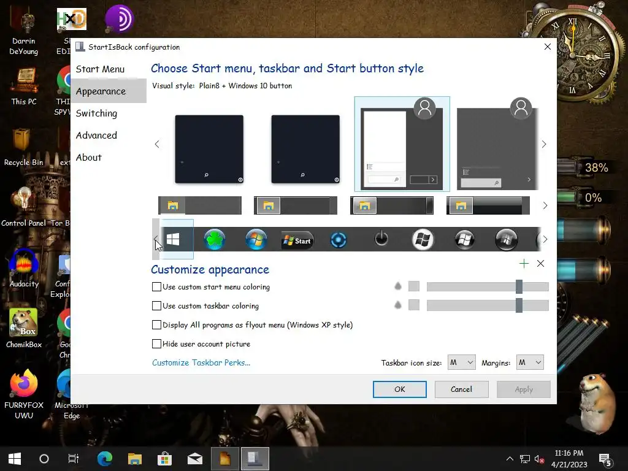
Task: Enable 'Use custom taskbar coloring'
Action: click(156, 305)
